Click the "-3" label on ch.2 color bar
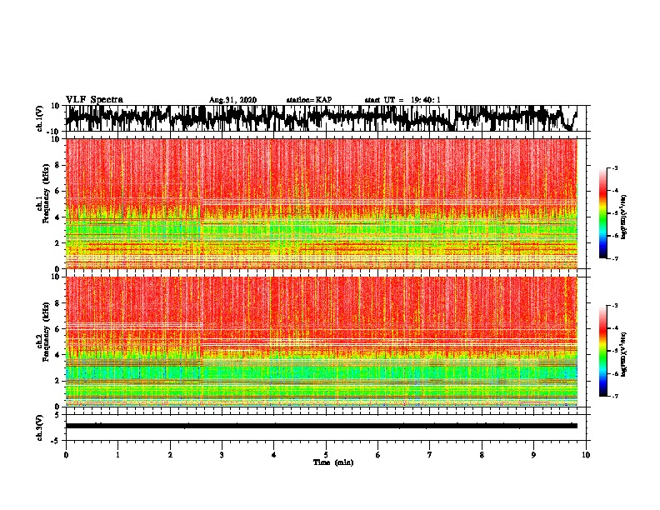This screenshot has height=510, width=660. pyautogui.click(x=615, y=306)
